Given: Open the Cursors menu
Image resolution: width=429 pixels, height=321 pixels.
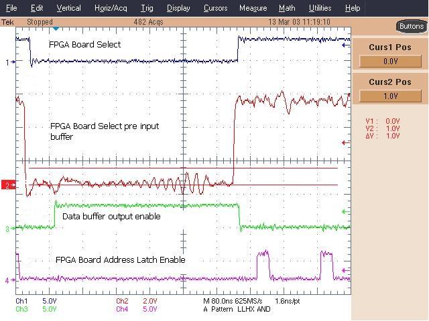Looking at the screenshot, I should [214, 8].
